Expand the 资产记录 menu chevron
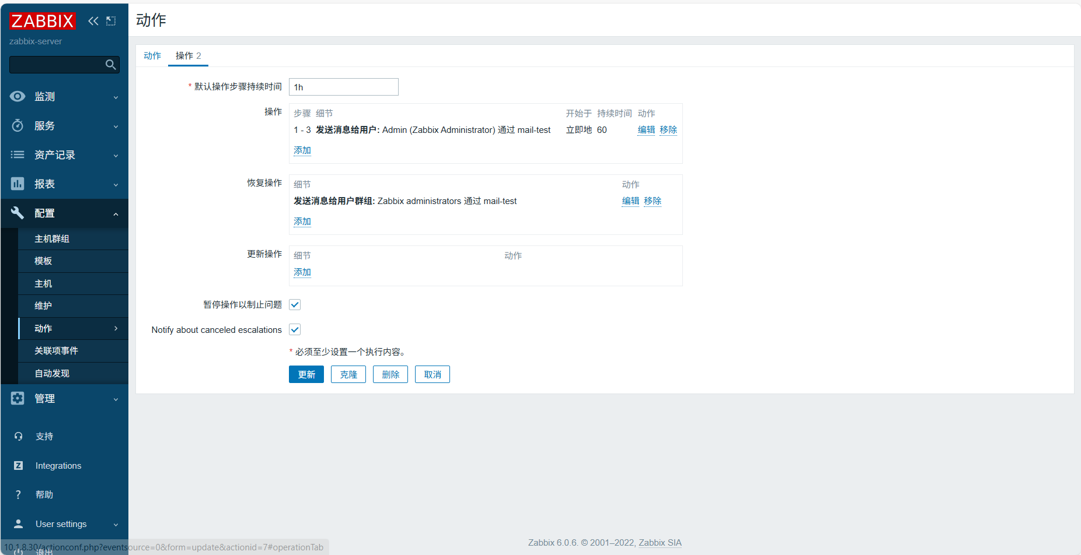1081x555 pixels. coord(116,156)
